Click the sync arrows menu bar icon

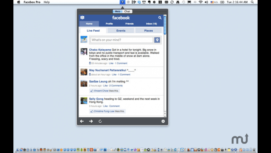pos(172,2)
